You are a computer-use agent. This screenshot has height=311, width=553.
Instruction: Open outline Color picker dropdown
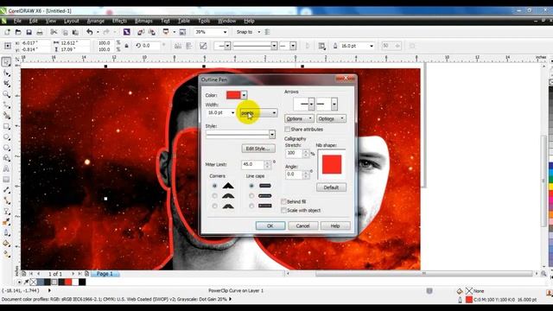pyautogui.click(x=244, y=95)
